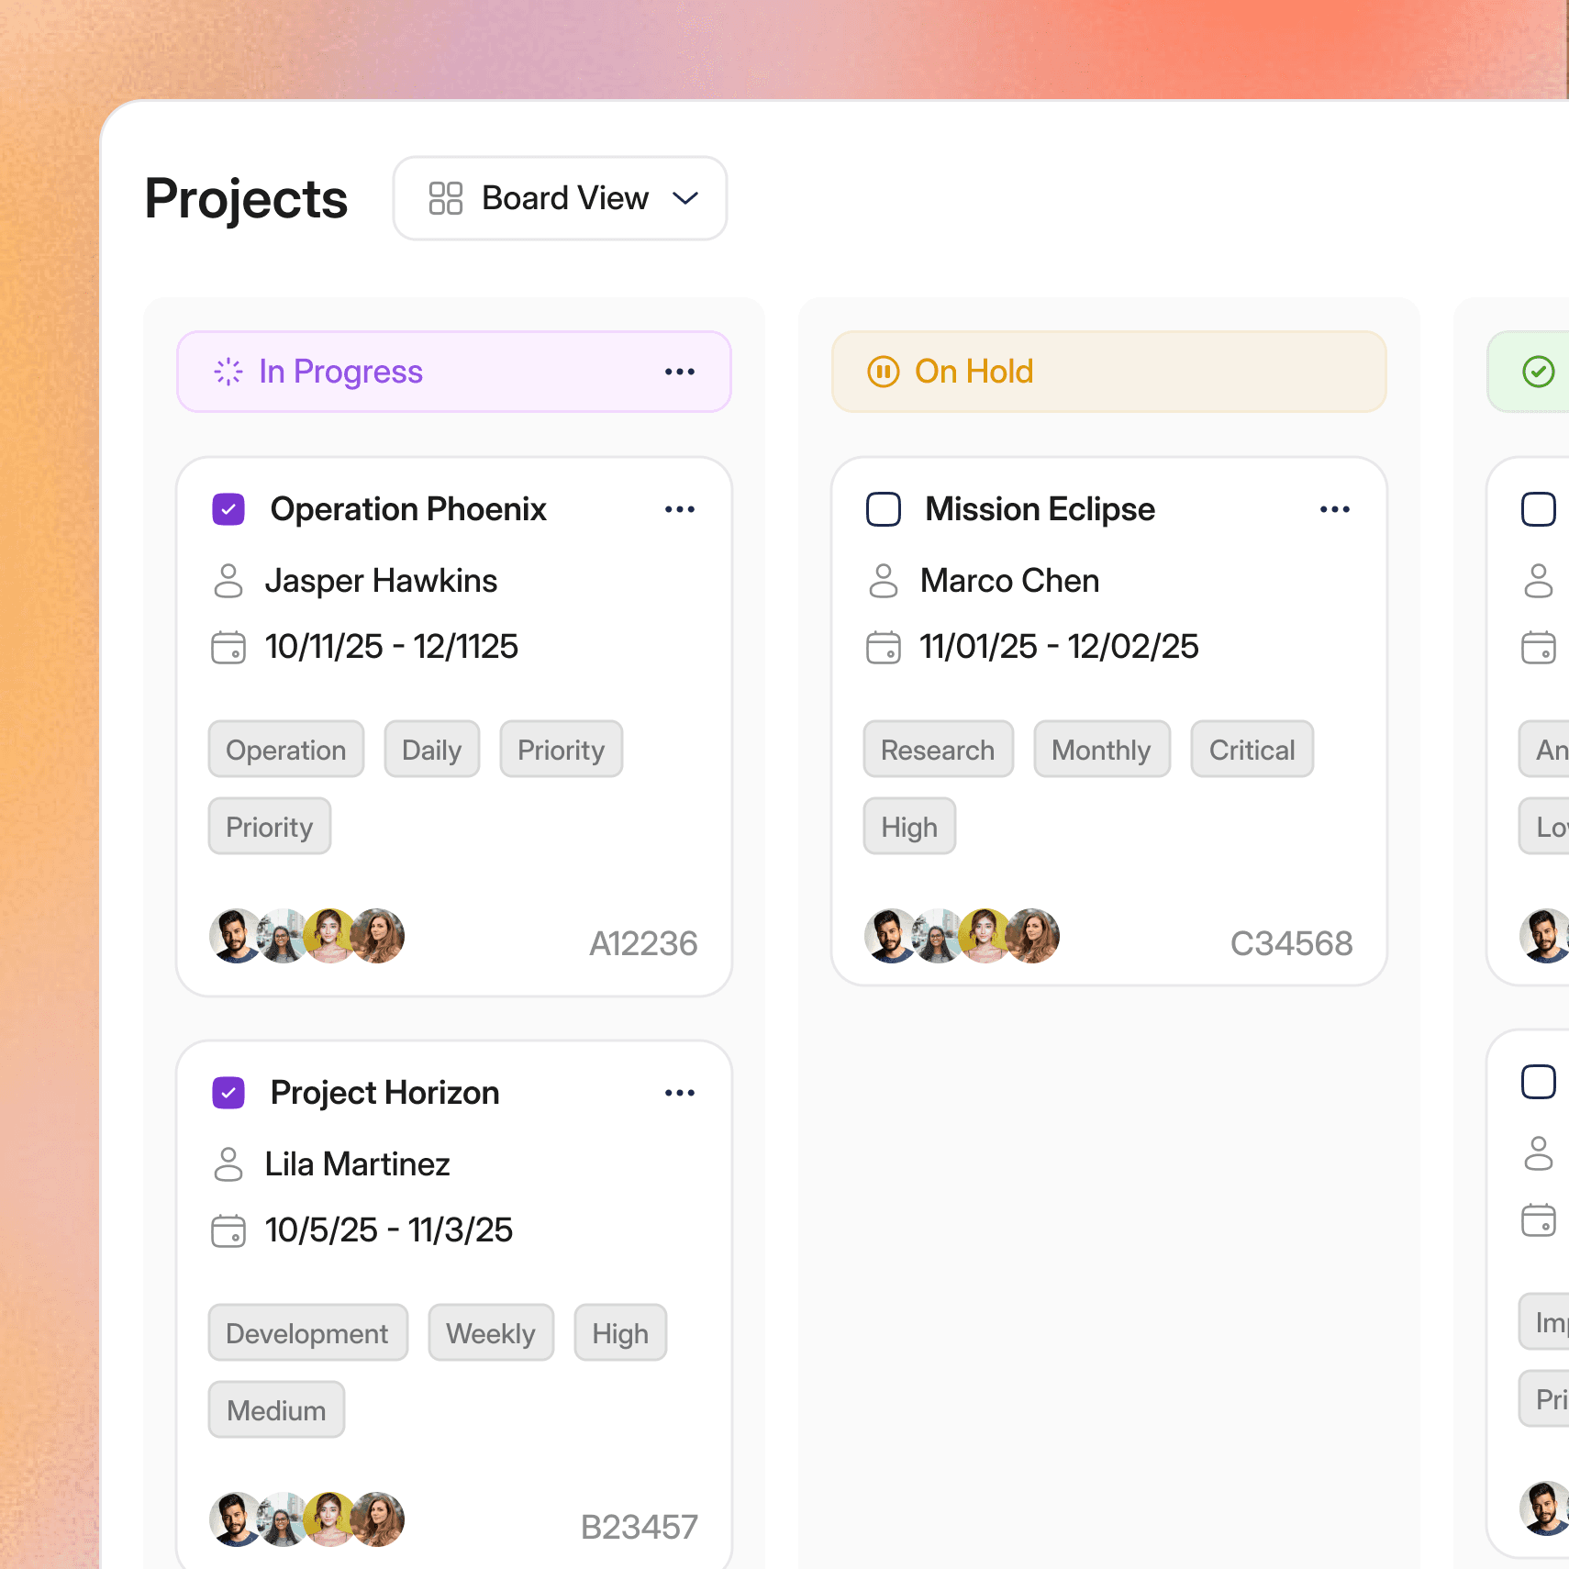The image size is (1569, 1569).
Task: Click High tag in Mission Eclipse card
Action: pyautogui.click(x=910, y=827)
